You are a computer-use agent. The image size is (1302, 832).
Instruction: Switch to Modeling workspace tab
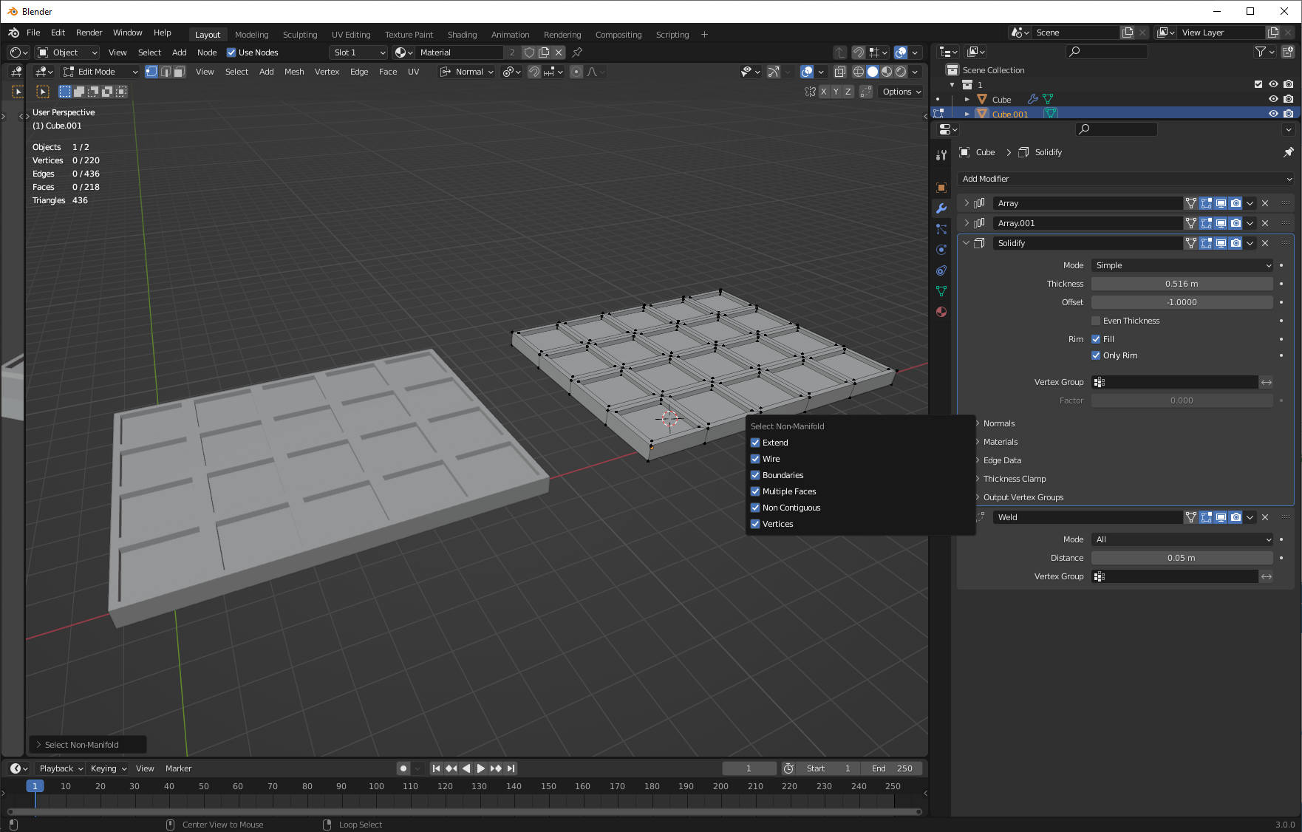tap(252, 35)
